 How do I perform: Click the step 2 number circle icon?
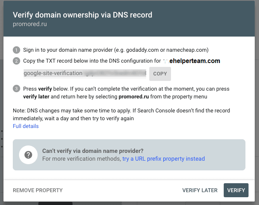pos(16,61)
